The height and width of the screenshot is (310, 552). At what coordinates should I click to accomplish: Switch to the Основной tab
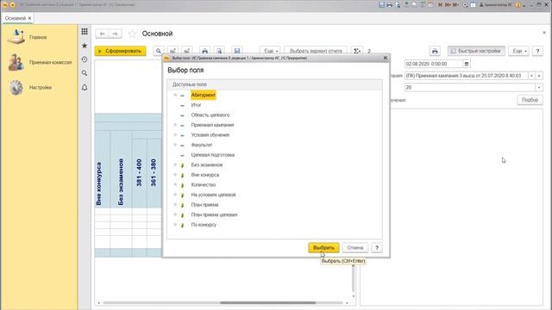(x=16, y=18)
